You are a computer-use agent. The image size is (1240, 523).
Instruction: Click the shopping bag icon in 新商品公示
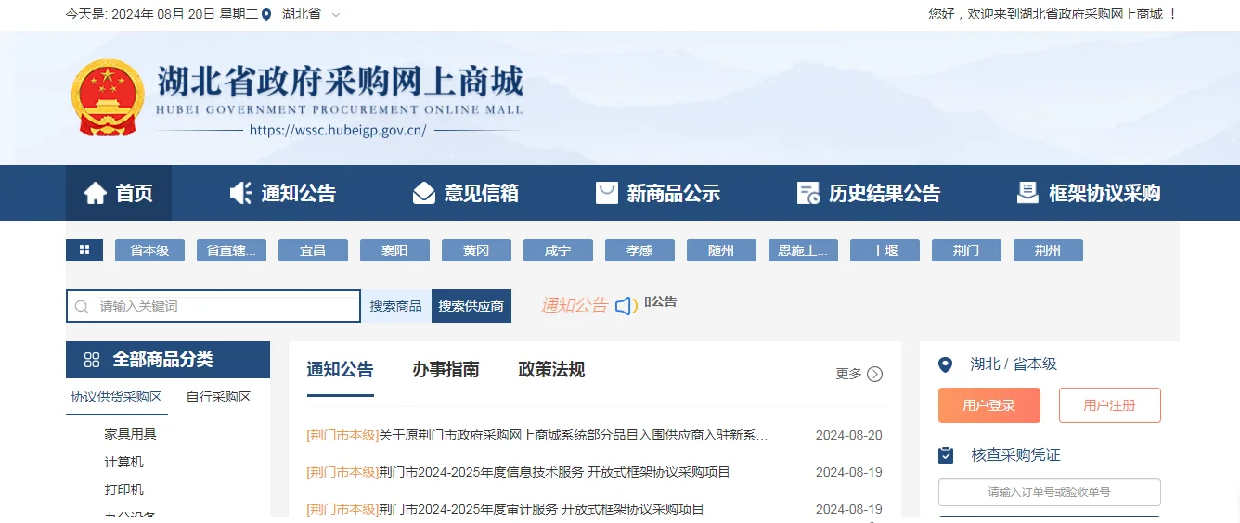[607, 193]
